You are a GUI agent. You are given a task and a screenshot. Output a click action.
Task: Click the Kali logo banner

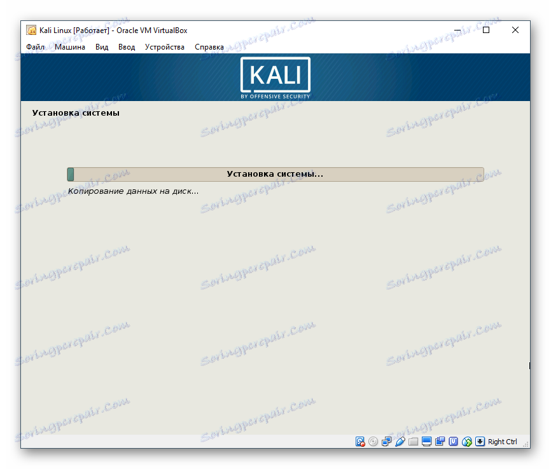click(275, 78)
